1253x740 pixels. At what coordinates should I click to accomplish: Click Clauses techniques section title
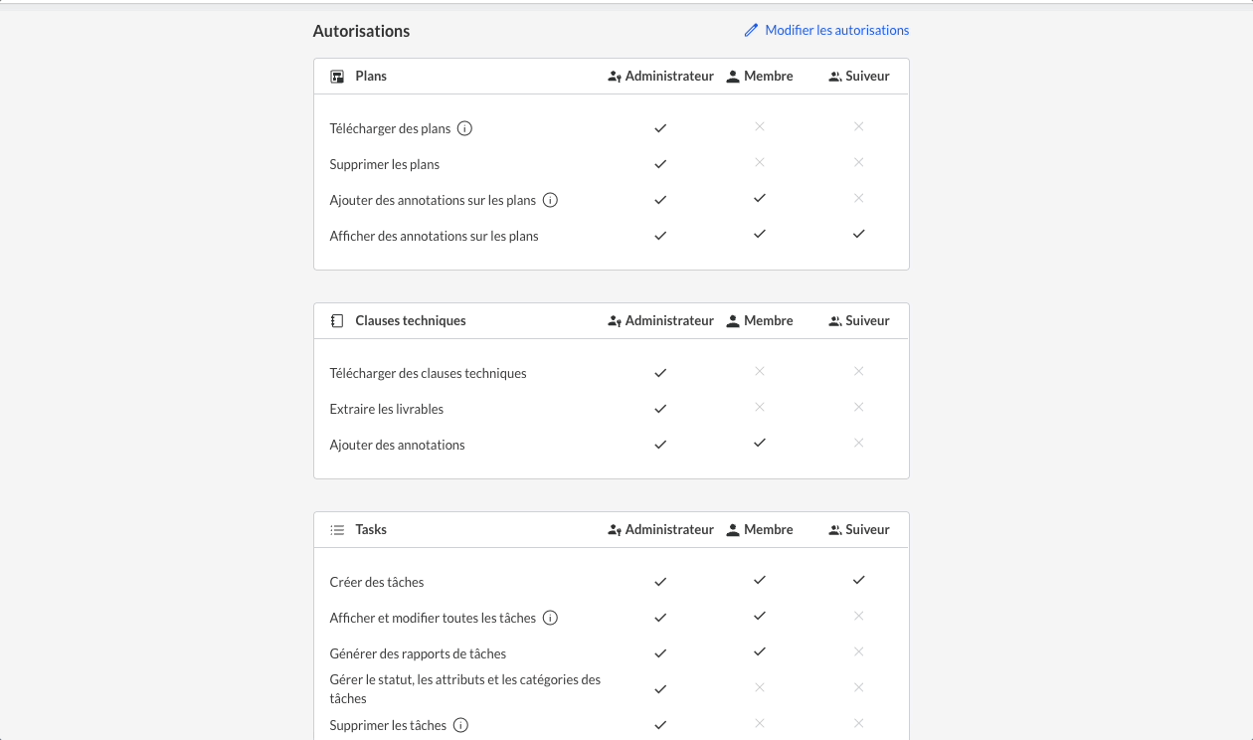(x=411, y=321)
